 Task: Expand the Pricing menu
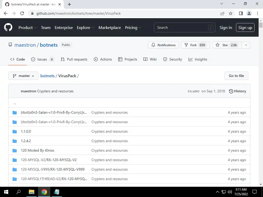click(133, 28)
